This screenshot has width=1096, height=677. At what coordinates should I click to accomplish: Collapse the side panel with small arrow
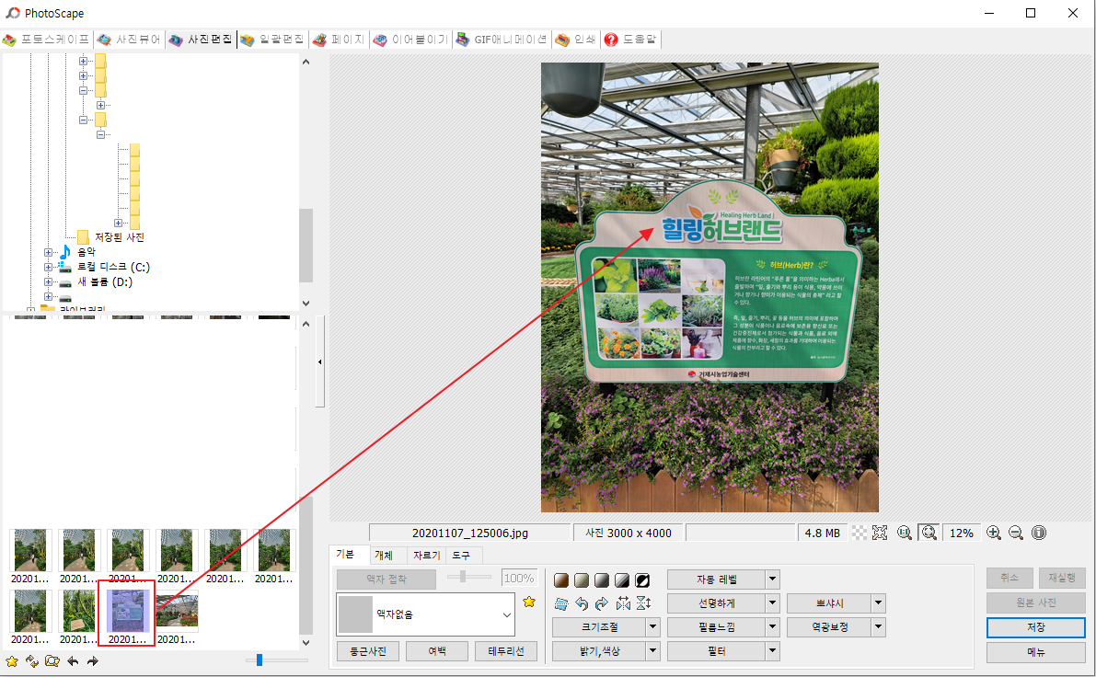(320, 361)
